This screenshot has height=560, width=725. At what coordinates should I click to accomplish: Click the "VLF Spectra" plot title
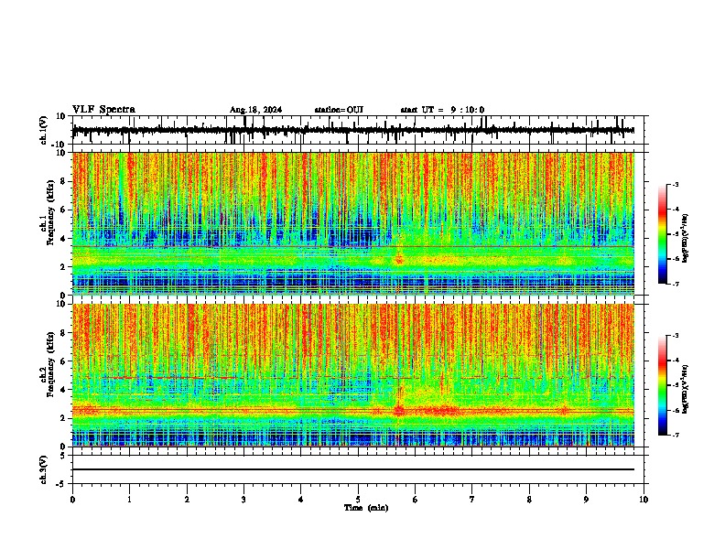click(x=103, y=109)
